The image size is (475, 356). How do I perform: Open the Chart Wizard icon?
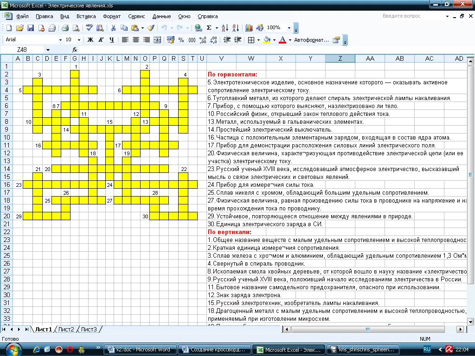click(x=249, y=28)
